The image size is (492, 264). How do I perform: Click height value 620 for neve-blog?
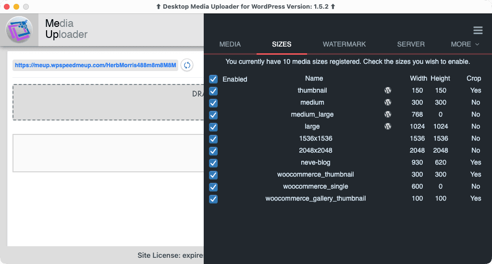[441, 162]
